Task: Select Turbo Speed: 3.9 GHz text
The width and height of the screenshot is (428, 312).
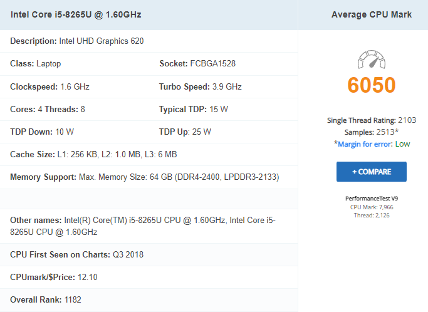Action: click(x=201, y=86)
